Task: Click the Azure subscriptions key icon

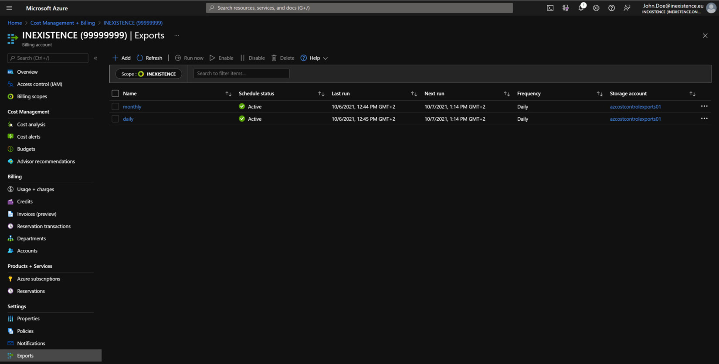Action: (x=10, y=279)
